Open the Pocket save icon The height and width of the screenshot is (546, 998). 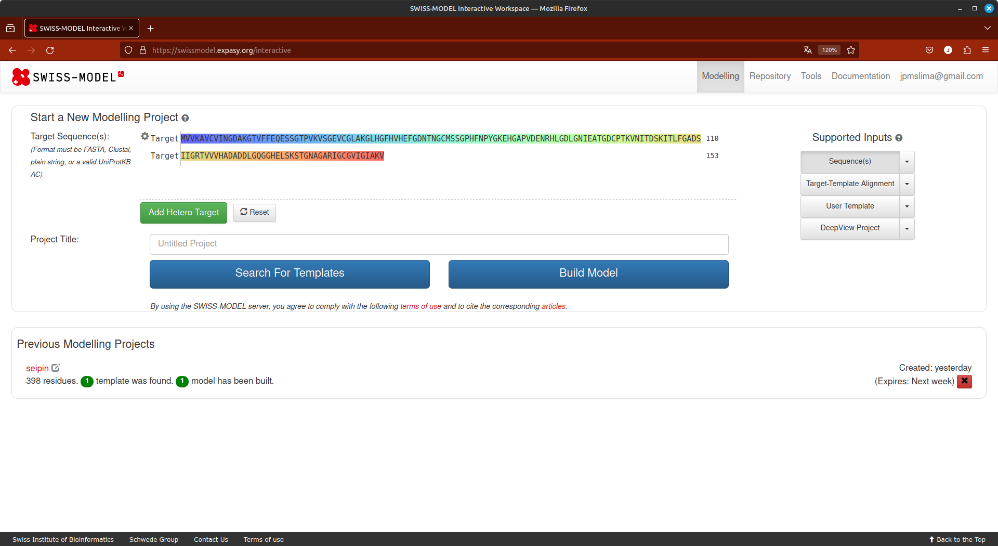tap(929, 50)
